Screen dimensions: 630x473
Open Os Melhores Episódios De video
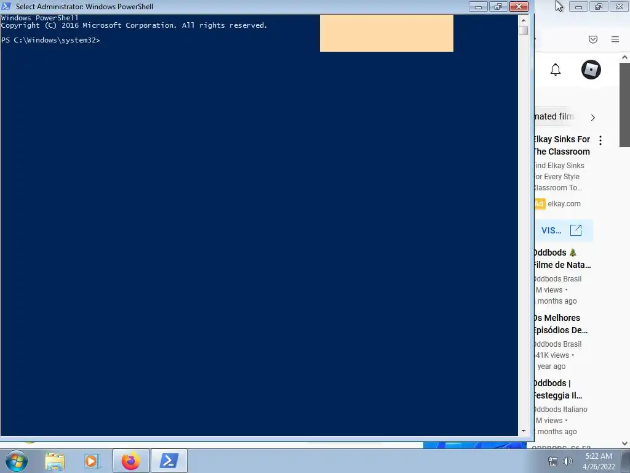pos(561,324)
